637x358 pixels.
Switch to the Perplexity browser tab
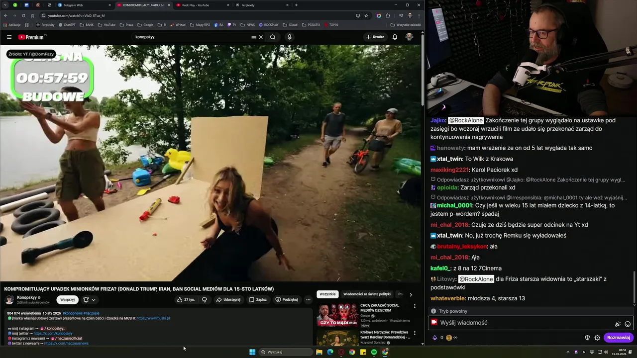(248, 5)
